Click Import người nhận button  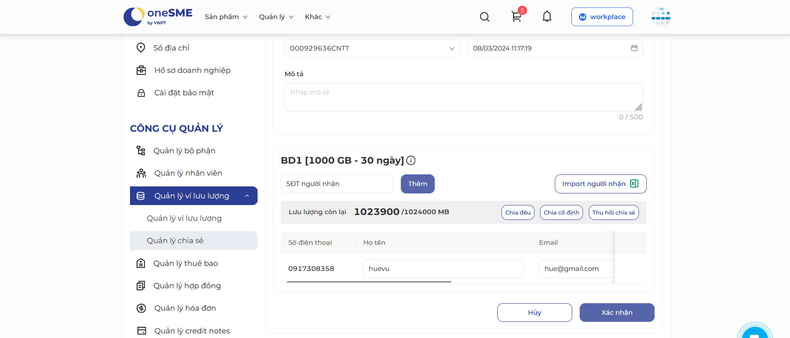600,183
